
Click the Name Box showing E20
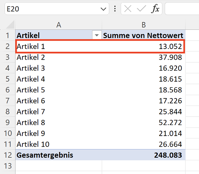coord(57,9)
